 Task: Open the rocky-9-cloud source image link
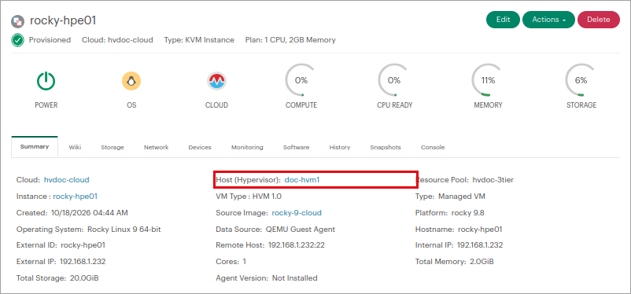click(297, 213)
